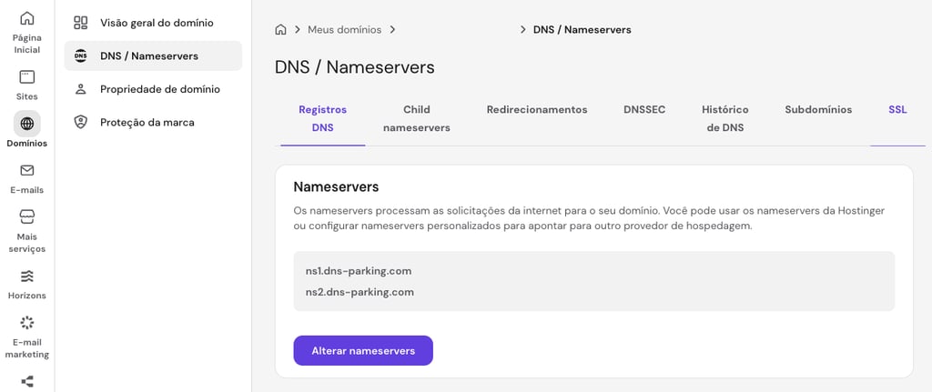
Task: Open Propriedade de domínio menu item
Action: [x=153, y=89]
